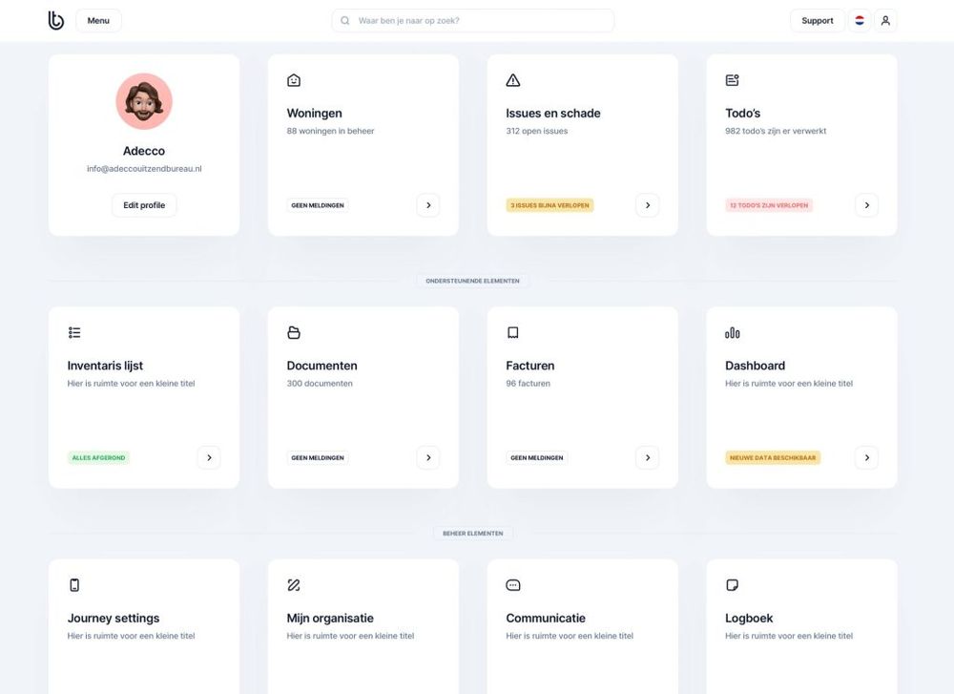Click the Facturen receipt icon

(513, 332)
